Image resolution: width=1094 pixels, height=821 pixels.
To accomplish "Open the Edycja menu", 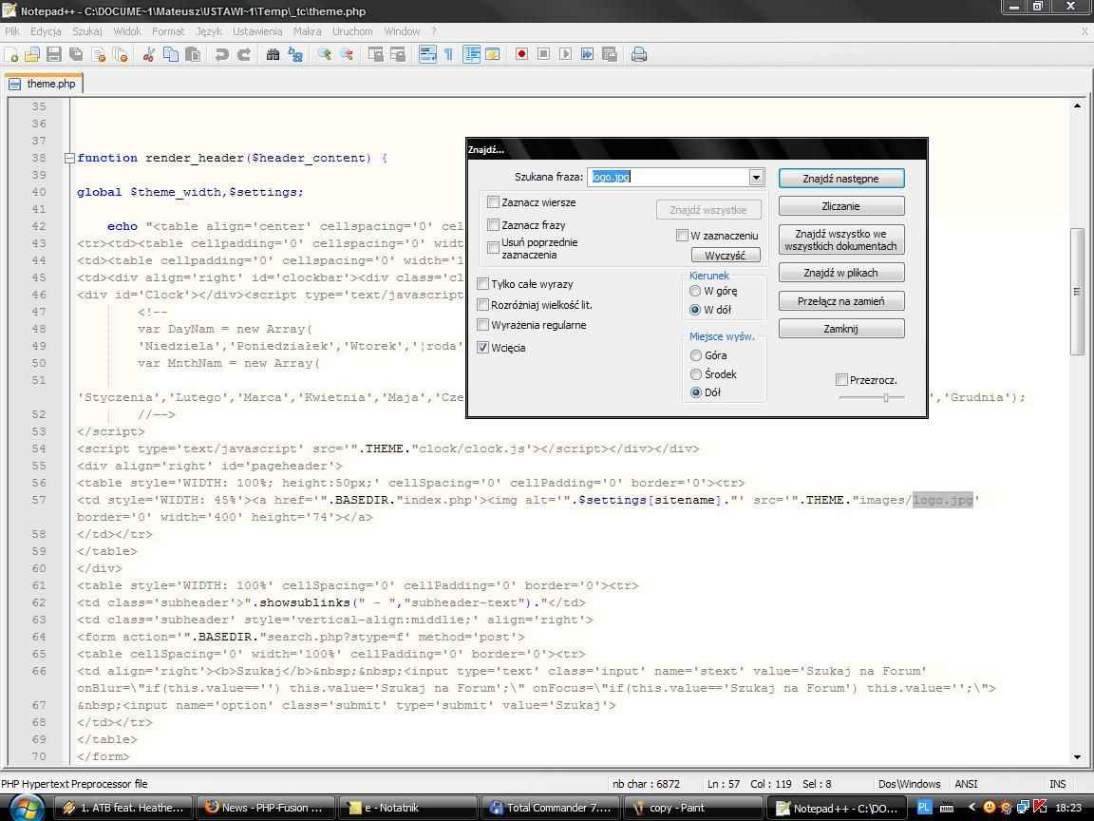I will point(46,31).
